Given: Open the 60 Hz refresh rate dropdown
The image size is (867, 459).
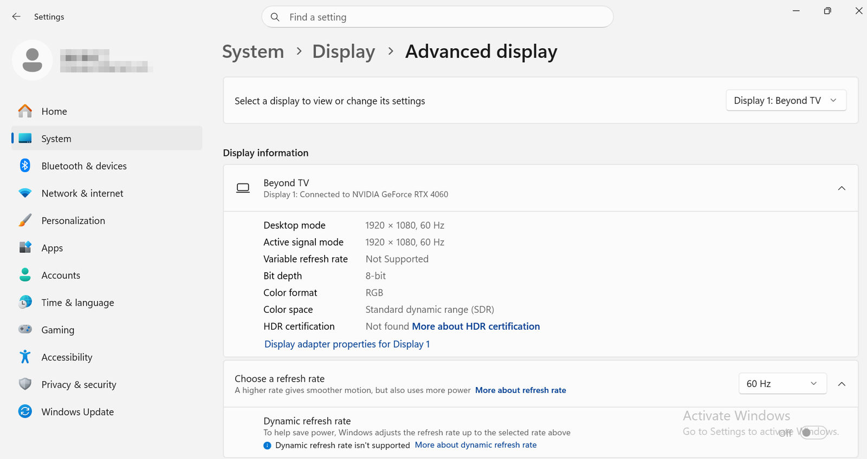Looking at the screenshot, I should pos(782,384).
